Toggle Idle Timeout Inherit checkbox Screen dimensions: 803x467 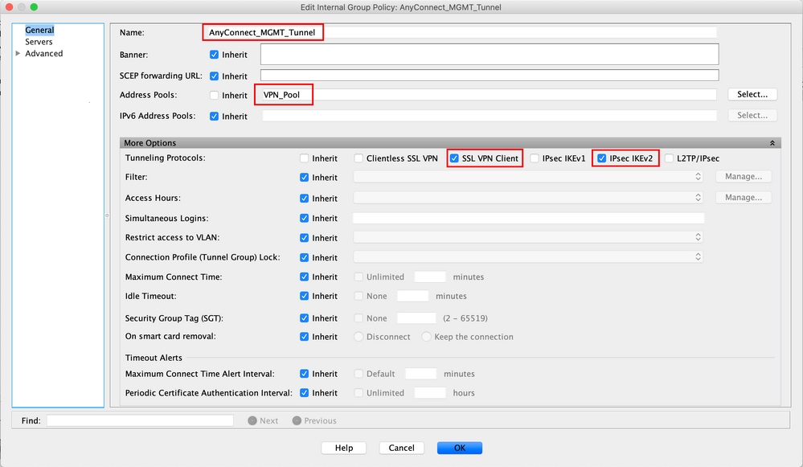(x=304, y=296)
